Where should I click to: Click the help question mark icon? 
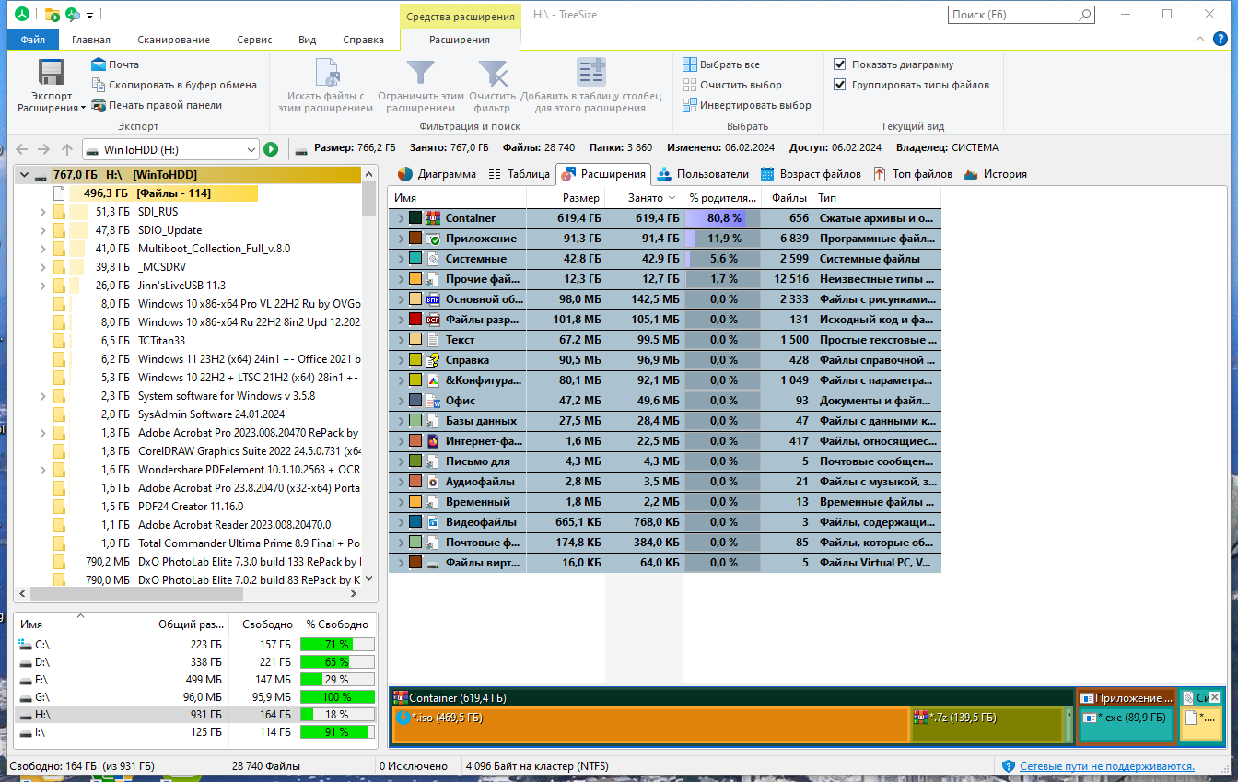1220,39
